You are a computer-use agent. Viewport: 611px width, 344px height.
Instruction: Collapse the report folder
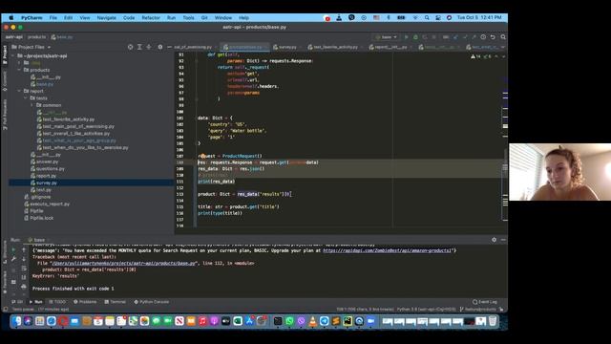[x=19, y=91]
